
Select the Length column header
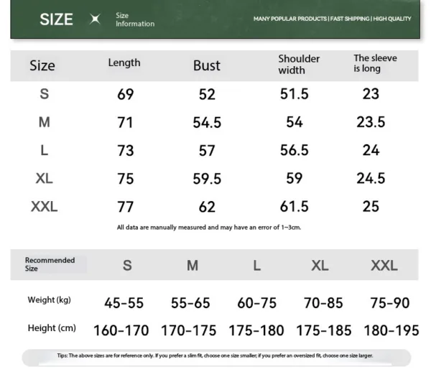pos(124,63)
